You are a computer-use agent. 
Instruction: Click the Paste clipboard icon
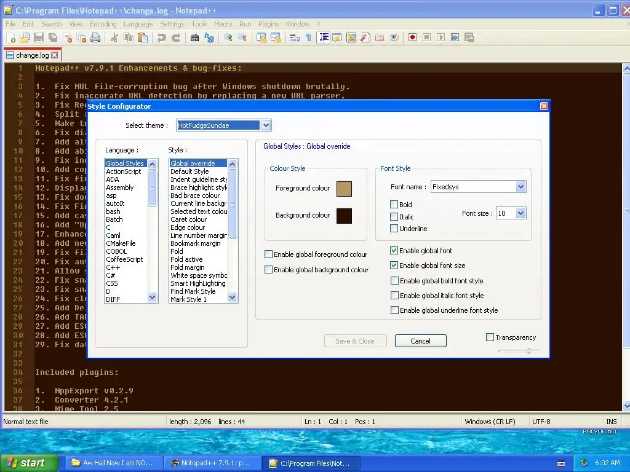143,37
